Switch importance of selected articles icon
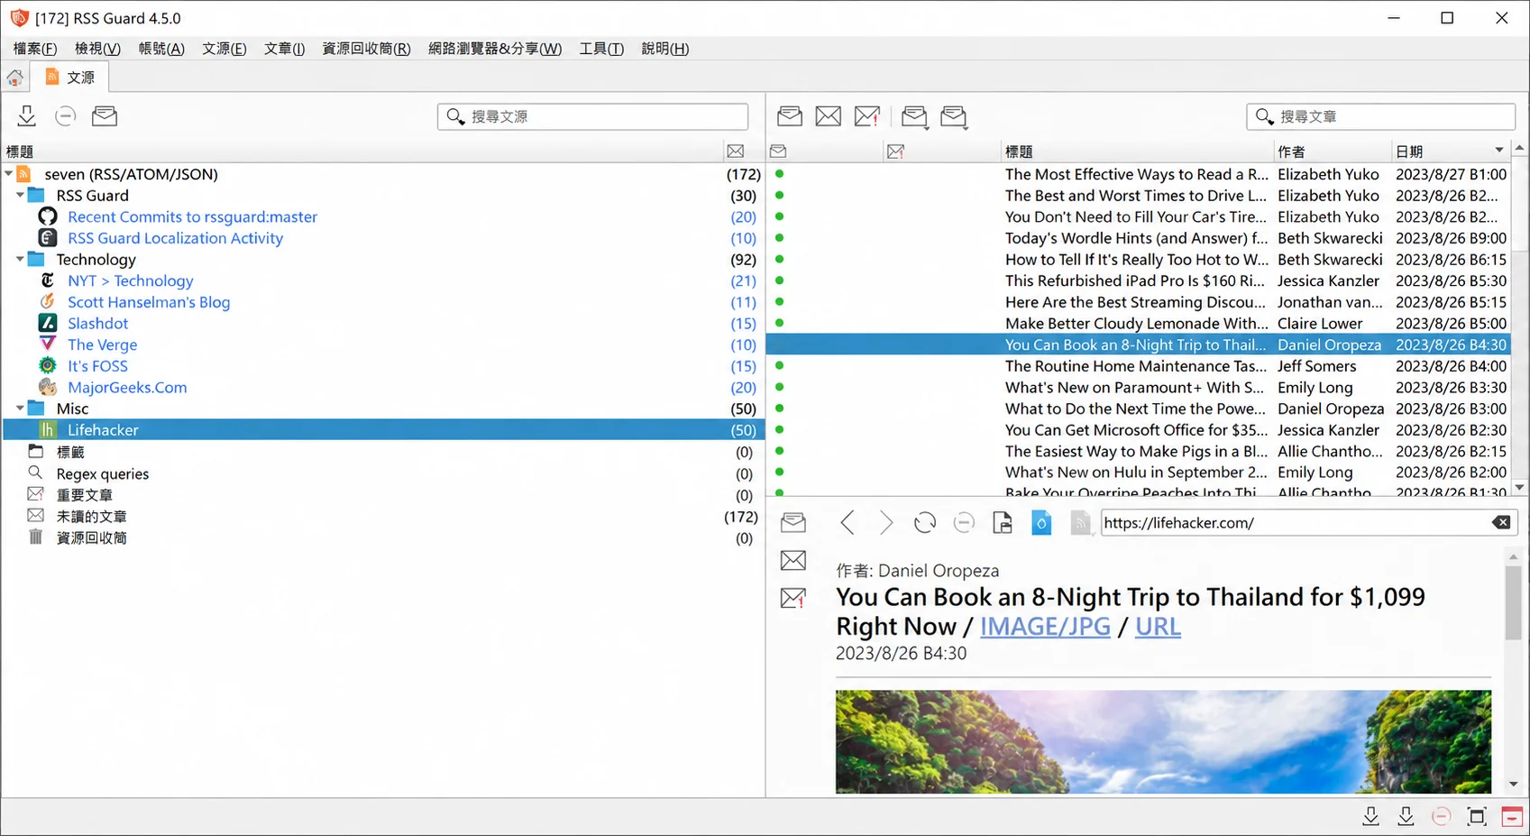Viewport: 1530px width, 836px height. [867, 115]
